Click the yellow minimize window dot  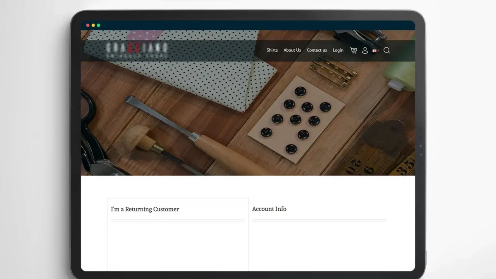(x=93, y=25)
